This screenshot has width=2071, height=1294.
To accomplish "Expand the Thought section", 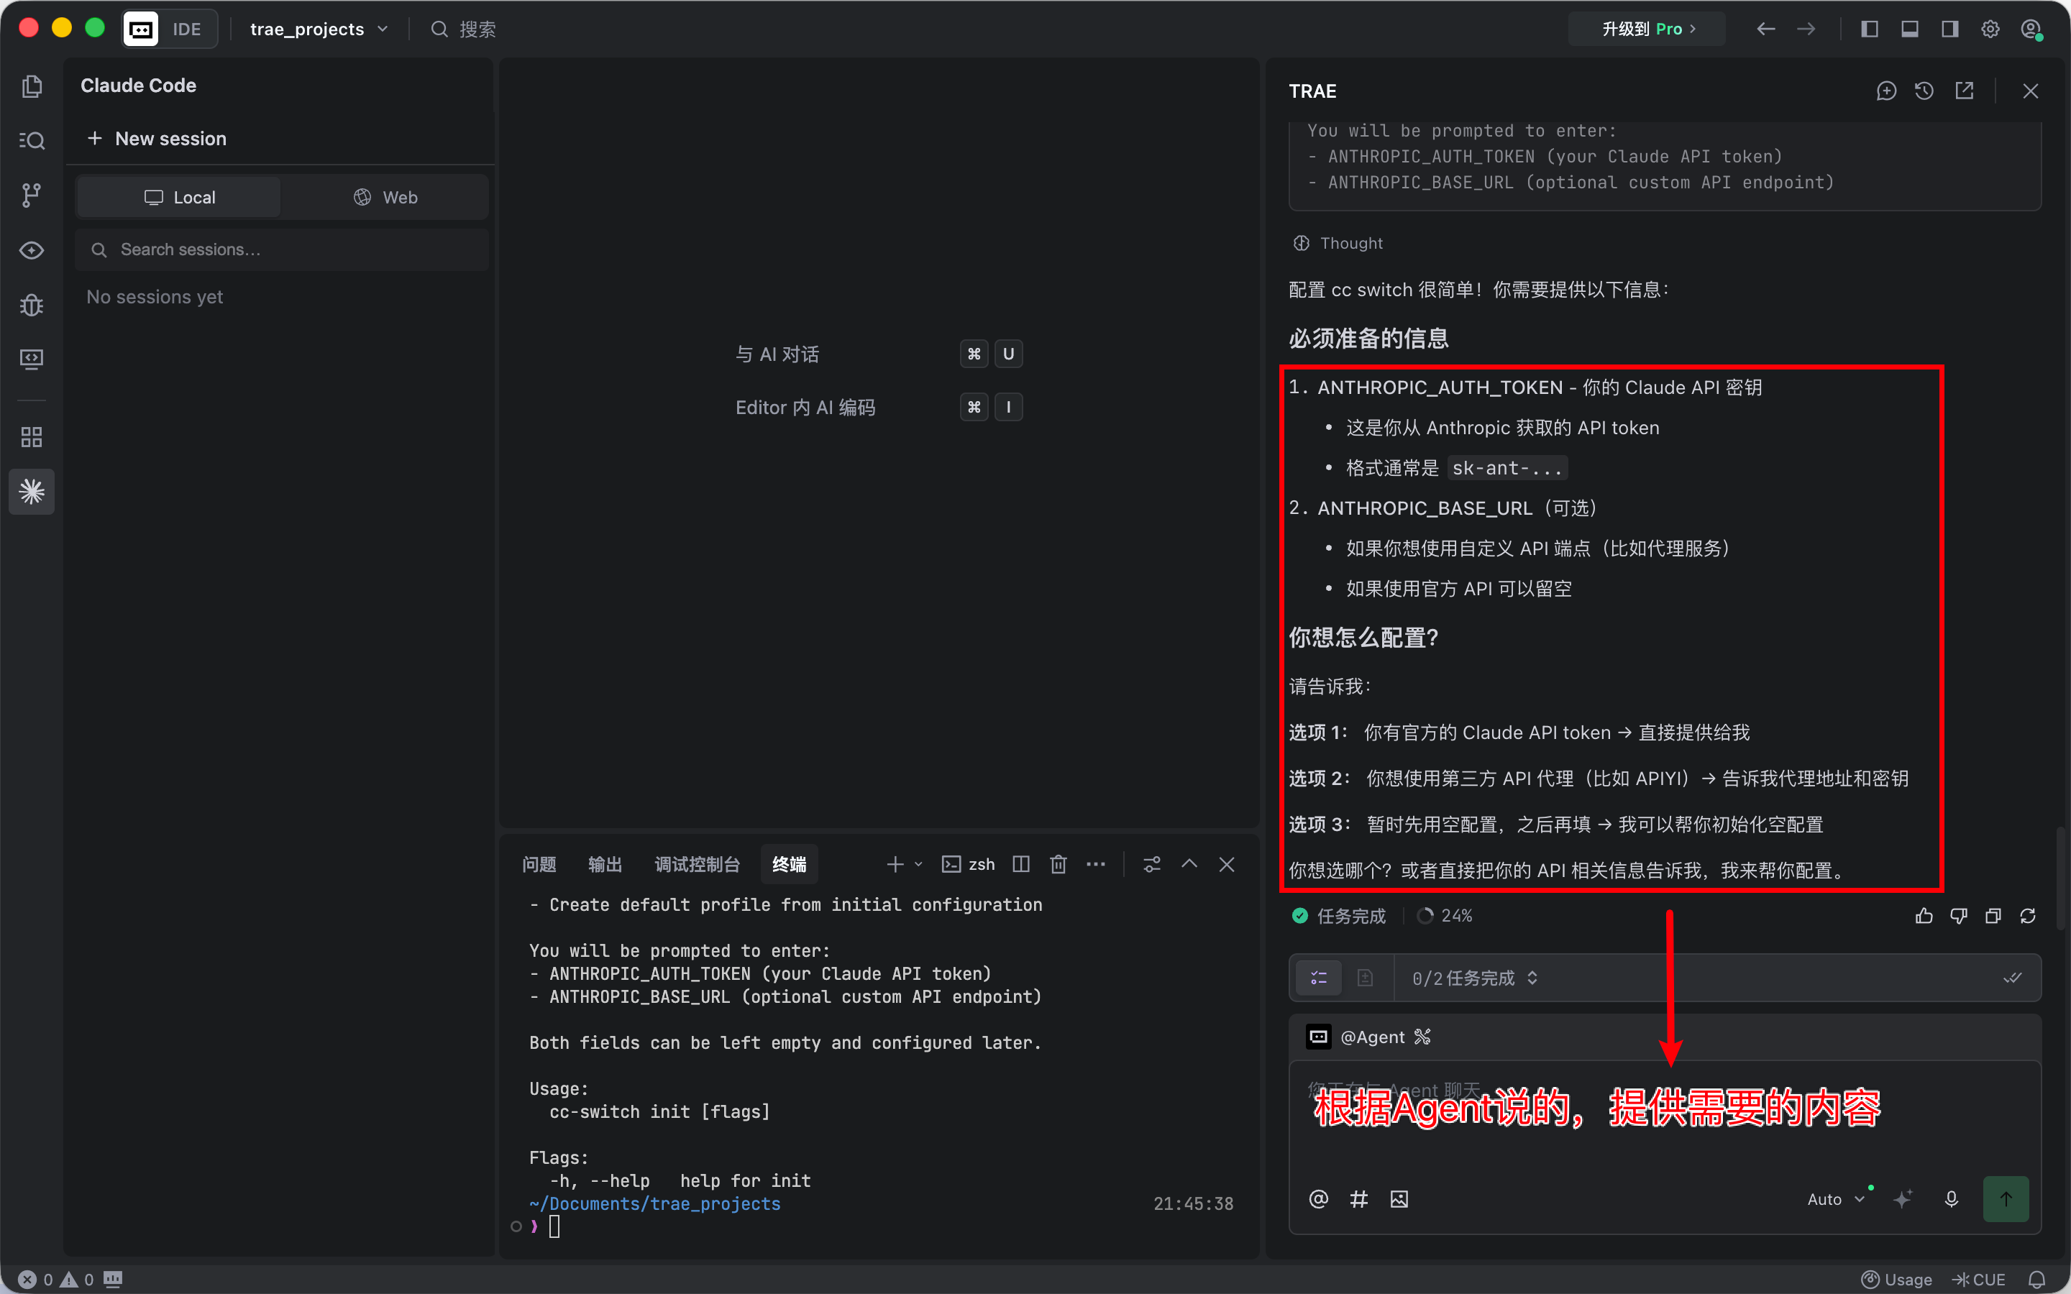I will [x=1338, y=243].
